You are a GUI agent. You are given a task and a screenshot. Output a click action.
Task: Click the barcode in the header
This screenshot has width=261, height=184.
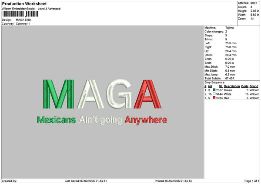[x=20, y=14]
